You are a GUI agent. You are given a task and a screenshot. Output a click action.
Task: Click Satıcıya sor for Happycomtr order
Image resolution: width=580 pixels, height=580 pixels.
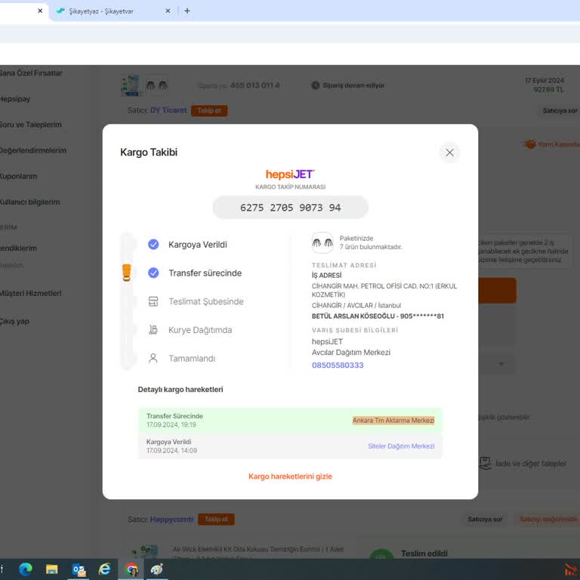coord(485,520)
